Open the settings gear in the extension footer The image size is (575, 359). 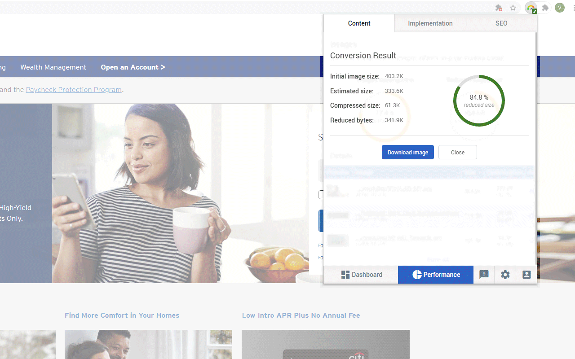coord(505,274)
